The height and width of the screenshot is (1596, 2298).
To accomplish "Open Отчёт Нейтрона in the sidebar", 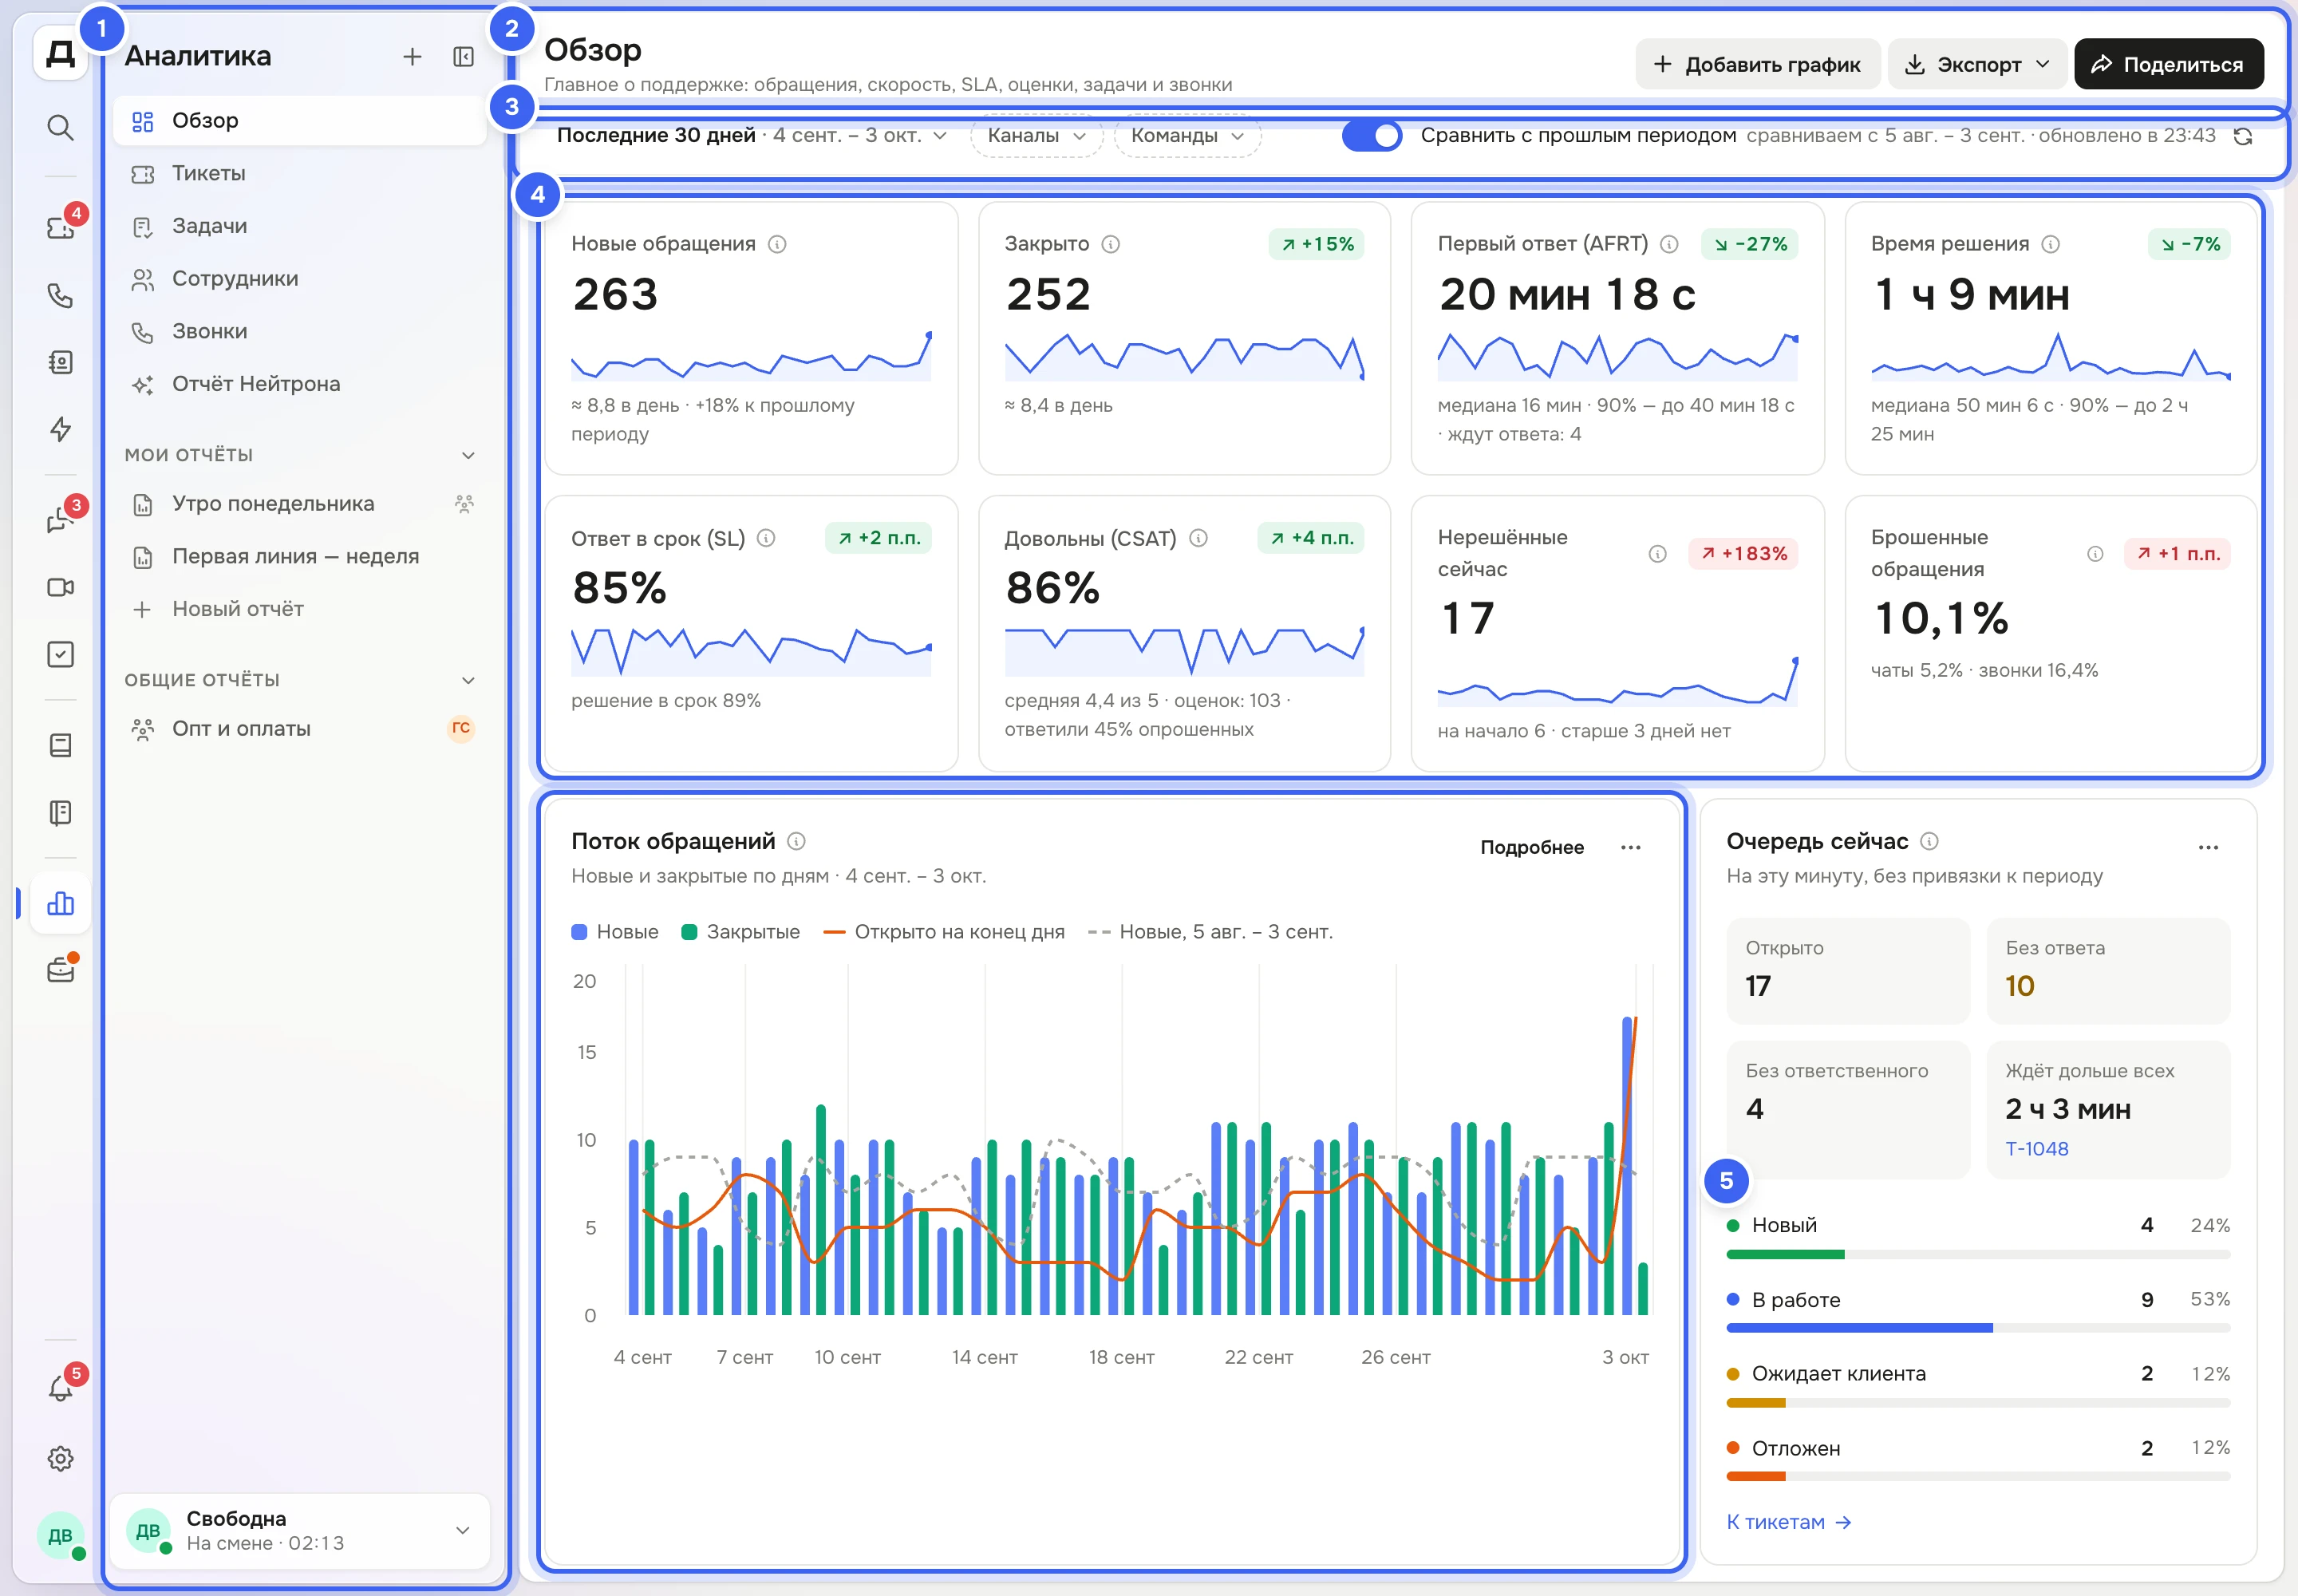I will (x=300, y=384).
